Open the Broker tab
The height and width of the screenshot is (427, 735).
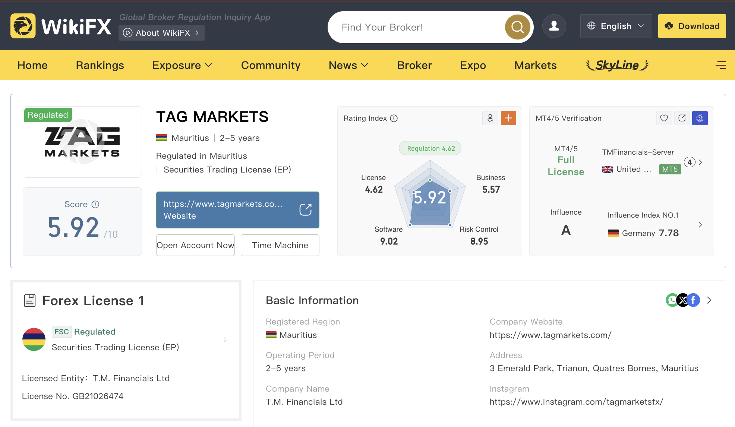[x=414, y=65]
